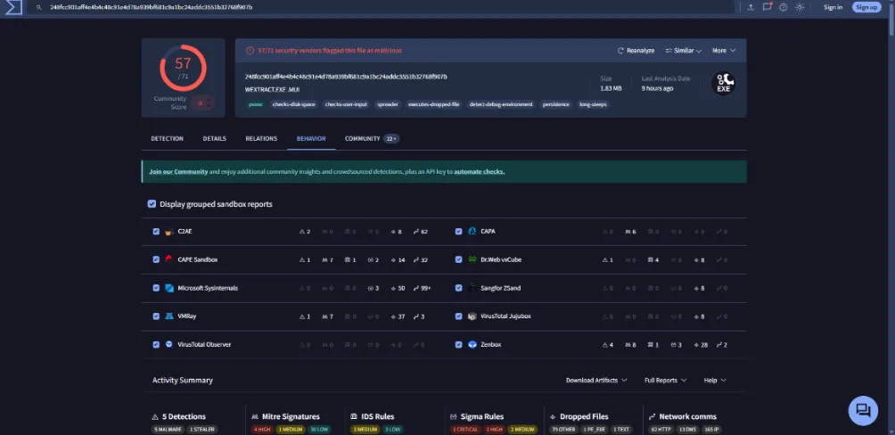Open the notifications message icon
Viewport: 895px width, 435px height.
[x=768, y=7]
